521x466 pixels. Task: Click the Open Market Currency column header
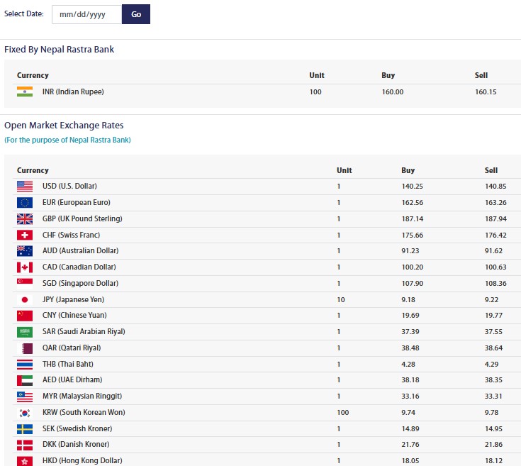[33, 170]
